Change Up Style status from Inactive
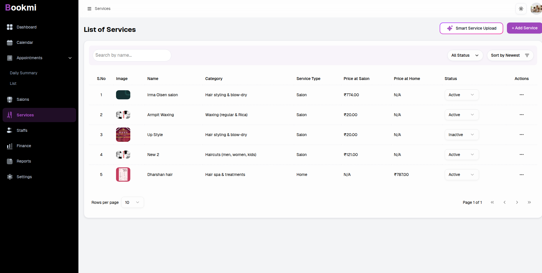 tap(461, 135)
